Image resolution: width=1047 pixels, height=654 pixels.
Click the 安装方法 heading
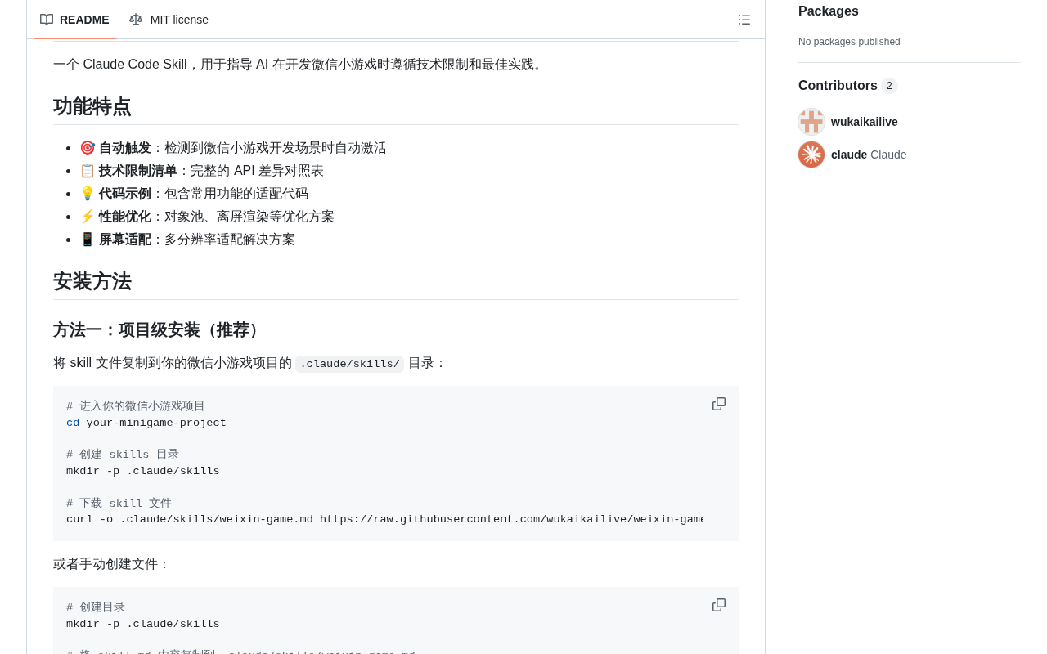pyautogui.click(x=92, y=281)
